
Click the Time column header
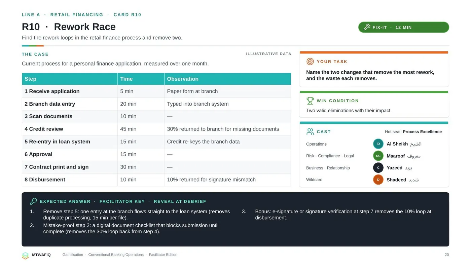141,79
